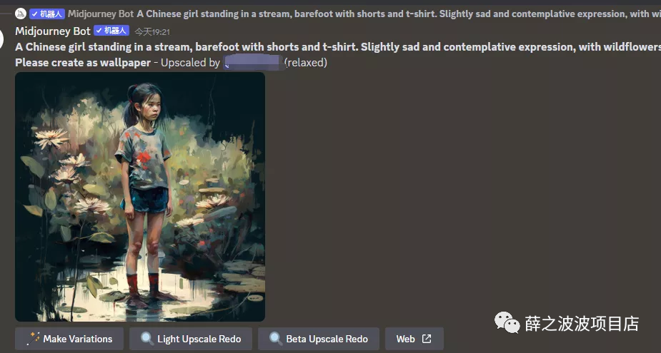Open the Web link button
The image size is (661, 353).
(x=414, y=339)
